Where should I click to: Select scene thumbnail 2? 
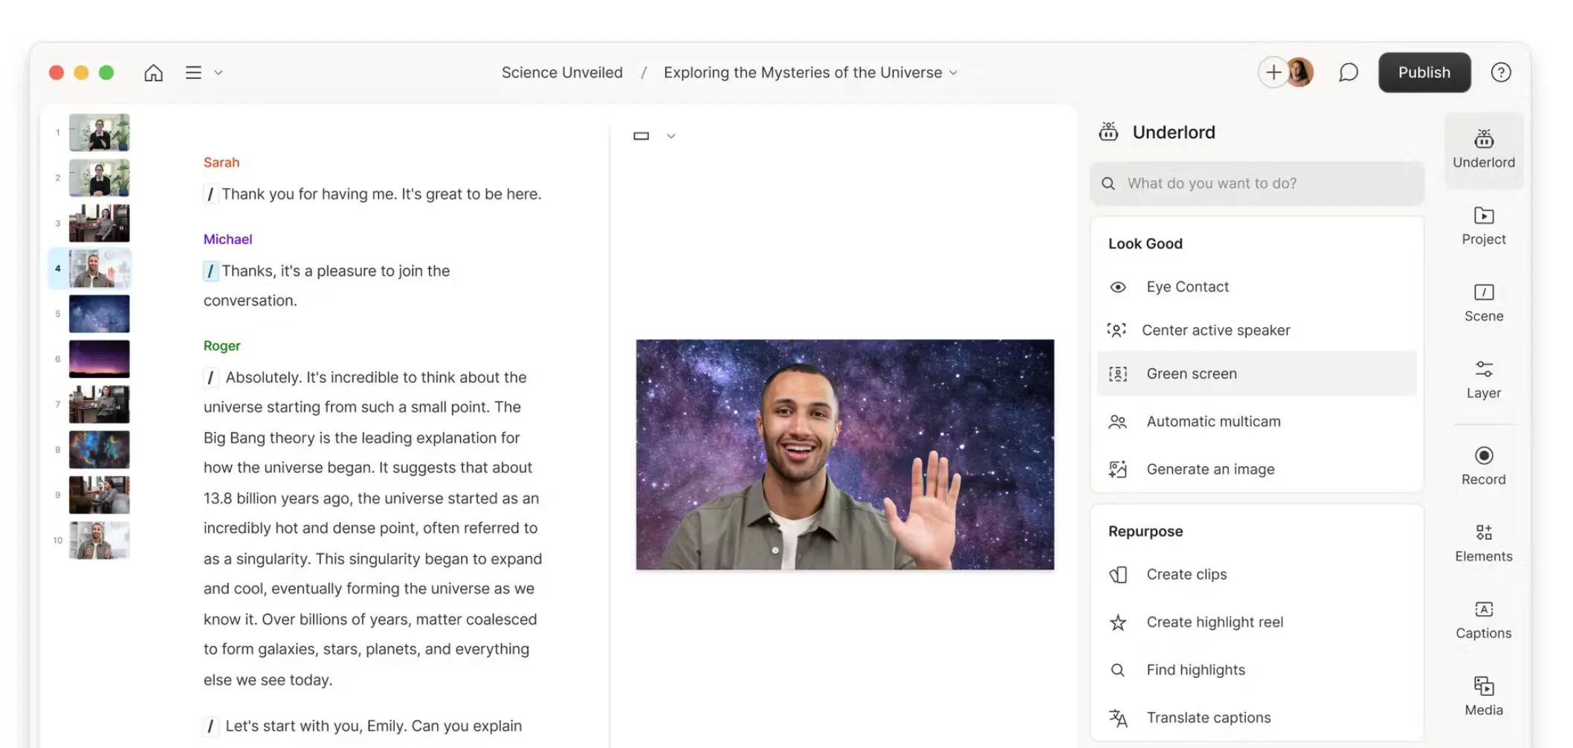(99, 178)
